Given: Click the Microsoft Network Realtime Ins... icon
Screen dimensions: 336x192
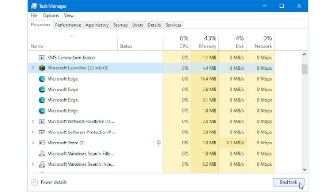Looking at the screenshot, I should pos(42,121).
